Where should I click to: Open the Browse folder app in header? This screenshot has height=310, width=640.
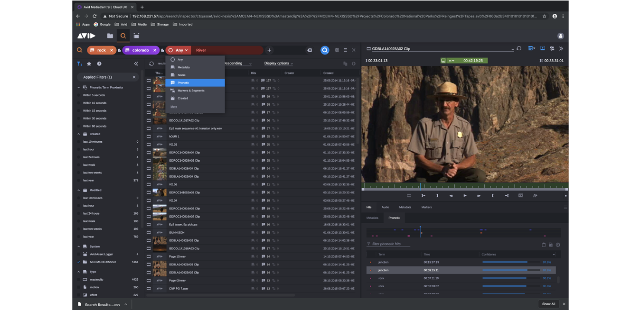click(x=110, y=36)
